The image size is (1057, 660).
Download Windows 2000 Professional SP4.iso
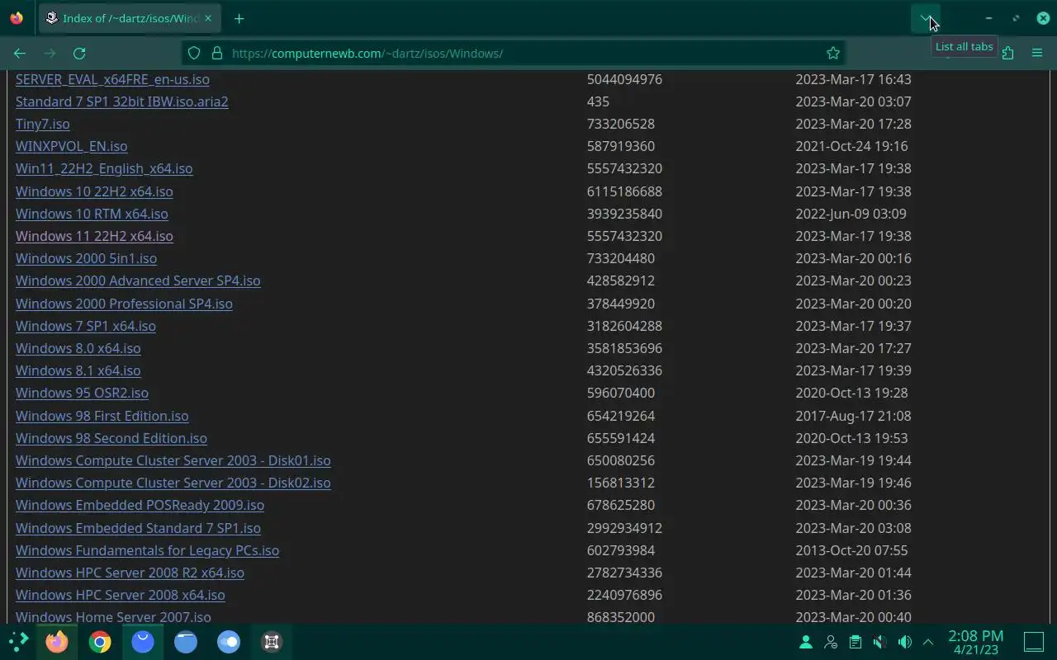pos(124,304)
